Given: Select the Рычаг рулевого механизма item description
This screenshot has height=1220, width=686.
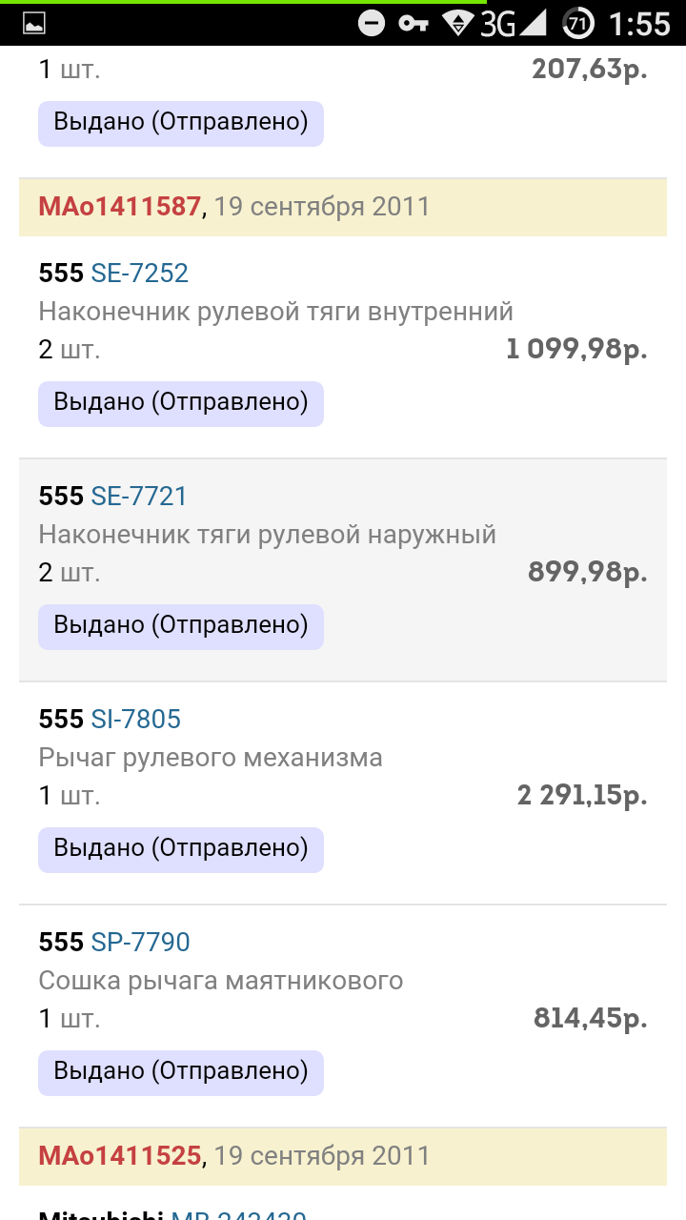Looking at the screenshot, I should (211, 758).
